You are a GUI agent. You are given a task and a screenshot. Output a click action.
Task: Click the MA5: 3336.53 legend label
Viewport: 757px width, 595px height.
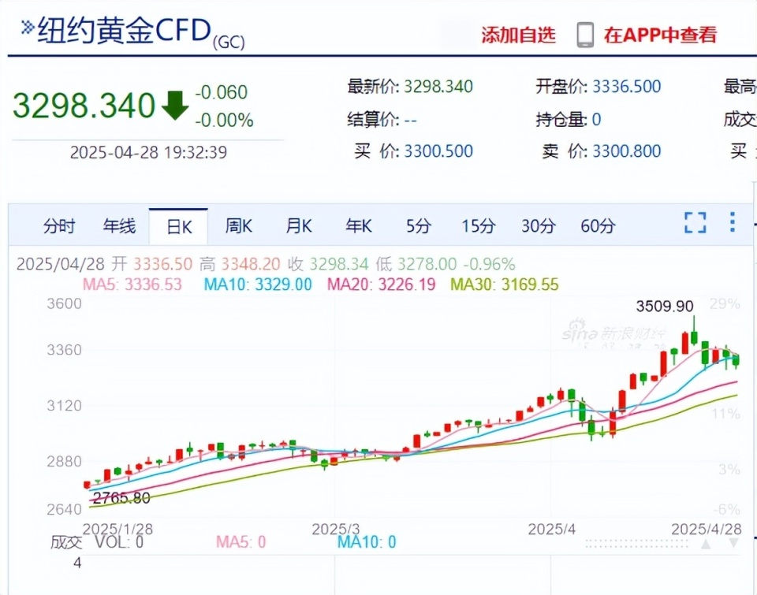pyautogui.click(x=132, y=284)
